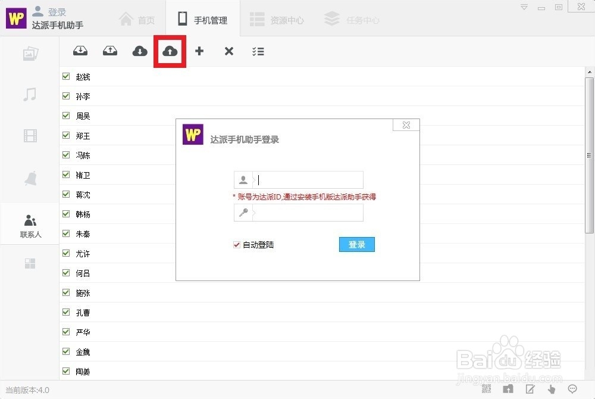Uncheck contact 赵钱
Screen dimensions: 595x399
pyautogui.click(x=65, y=76)
